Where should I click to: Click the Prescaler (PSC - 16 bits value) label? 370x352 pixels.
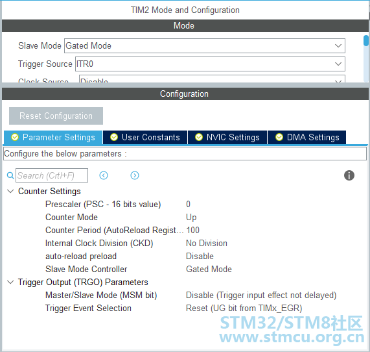[x=103, y=204]
